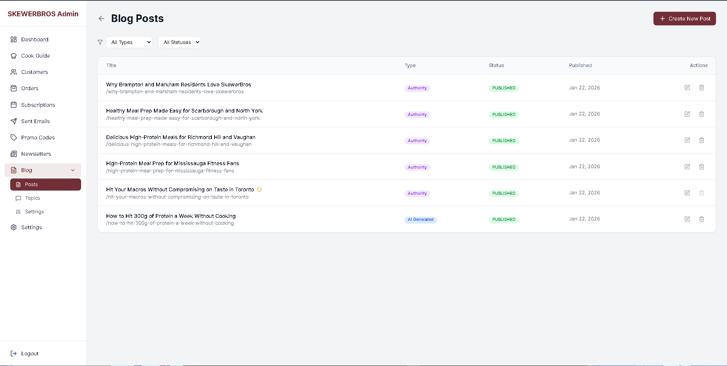Click the Authority tag on Mississauga post
The image size is (727, 366).
tap(417, 167)
